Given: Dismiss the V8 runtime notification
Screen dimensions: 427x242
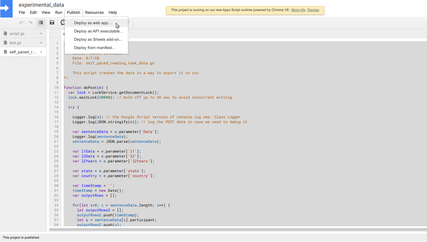Looking at the screenshot, I should click(313, 10).
